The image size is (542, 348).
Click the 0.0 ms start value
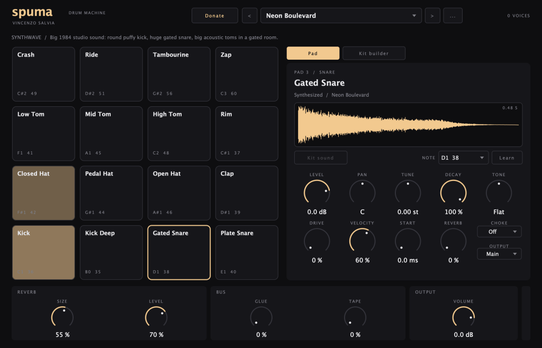[408, 260]
